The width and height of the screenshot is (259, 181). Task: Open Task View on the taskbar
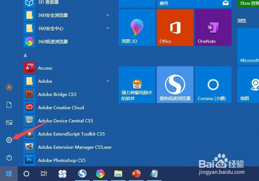pos(44,174)
